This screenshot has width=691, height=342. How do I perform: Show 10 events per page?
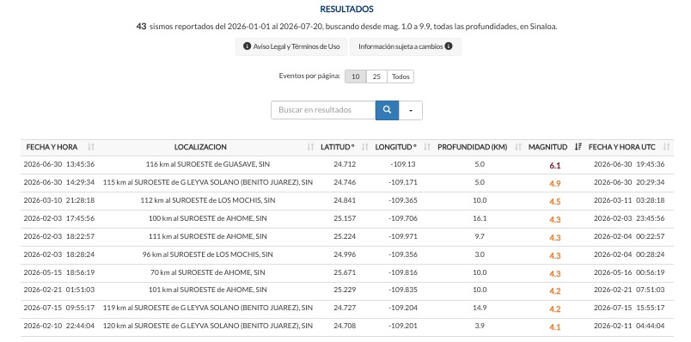pyautogui.click(x=355, y=76)
